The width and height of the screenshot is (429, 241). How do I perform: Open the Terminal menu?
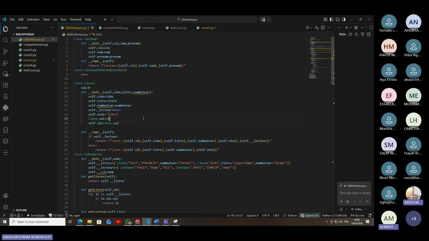(x=75, y=19)
